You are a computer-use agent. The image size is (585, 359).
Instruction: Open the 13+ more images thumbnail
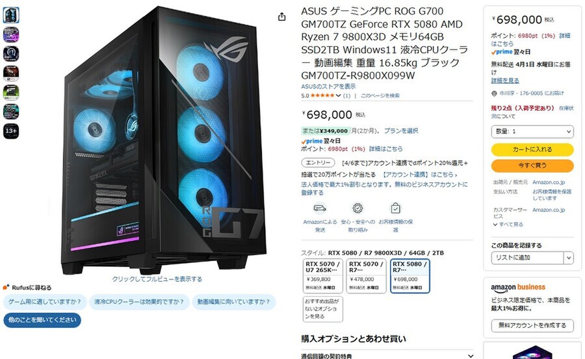coord(11,131)
